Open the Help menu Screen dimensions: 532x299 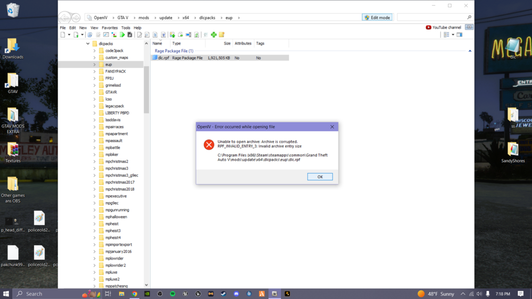(137, 28)
